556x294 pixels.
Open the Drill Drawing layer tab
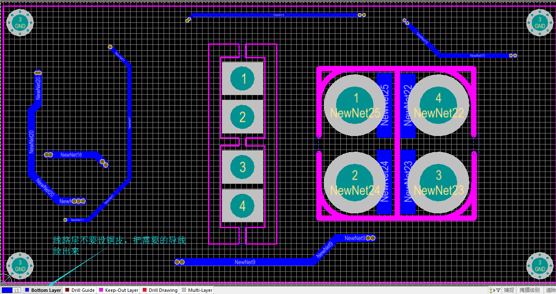click(163, 290)
